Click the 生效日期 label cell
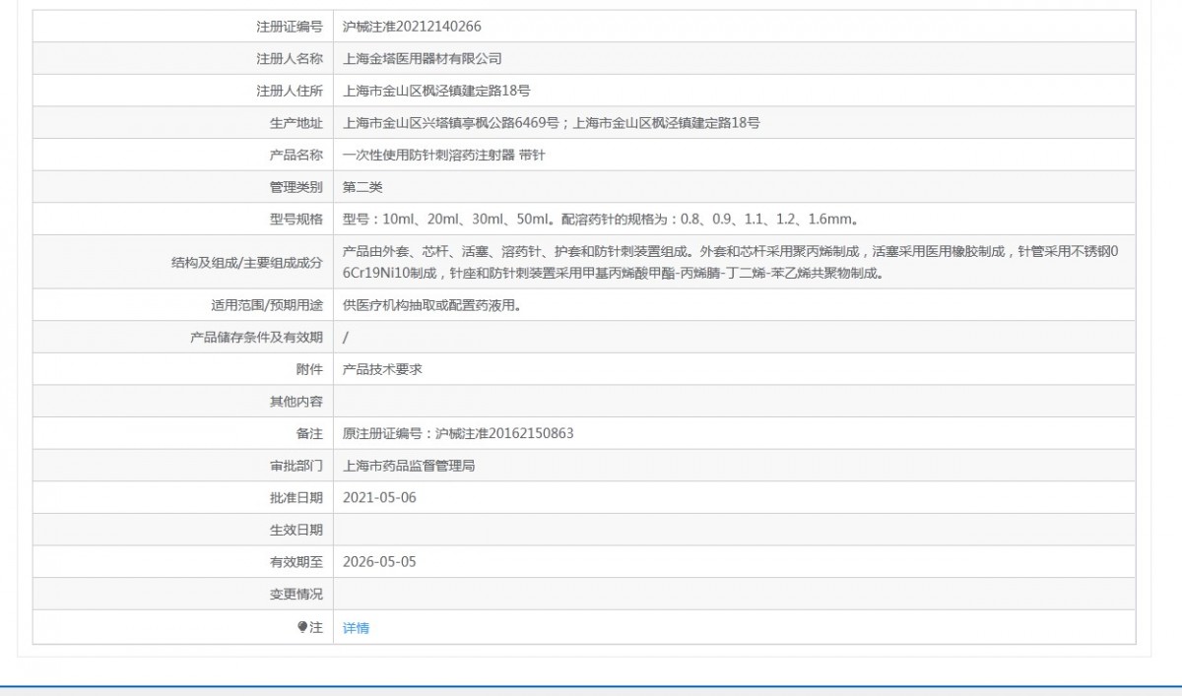 (183, 530)
